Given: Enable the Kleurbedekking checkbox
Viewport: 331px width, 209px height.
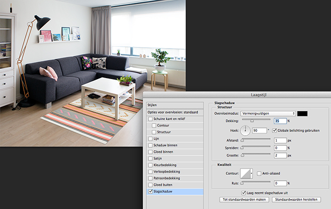Looking at the screenshot, I should 151,165.
